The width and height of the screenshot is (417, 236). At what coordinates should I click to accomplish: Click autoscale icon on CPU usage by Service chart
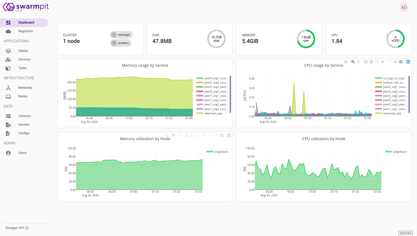pyautogui.click(x=377, y=62)
